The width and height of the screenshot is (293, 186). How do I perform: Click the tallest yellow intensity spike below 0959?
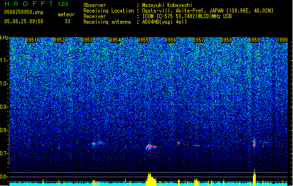pyautogui.click(x=254, y=178)
